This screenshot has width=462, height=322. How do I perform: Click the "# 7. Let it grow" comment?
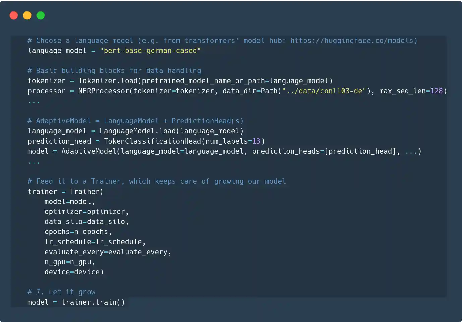tap(61, 292)
